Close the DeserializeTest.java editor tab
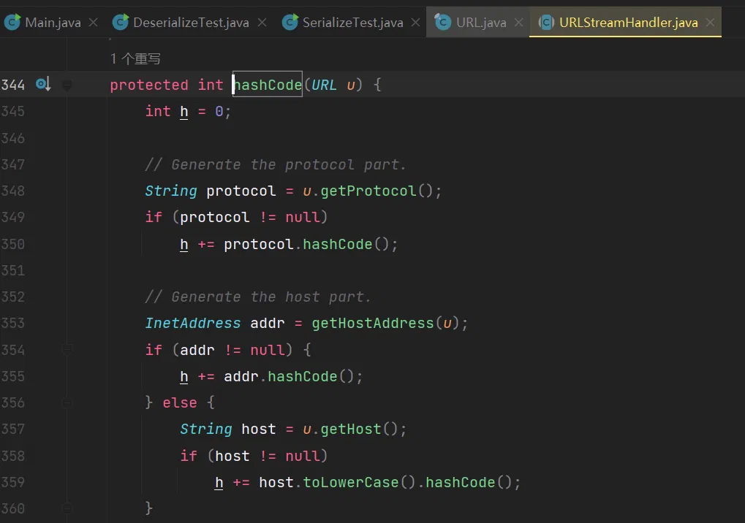 (x=261, y=23)
